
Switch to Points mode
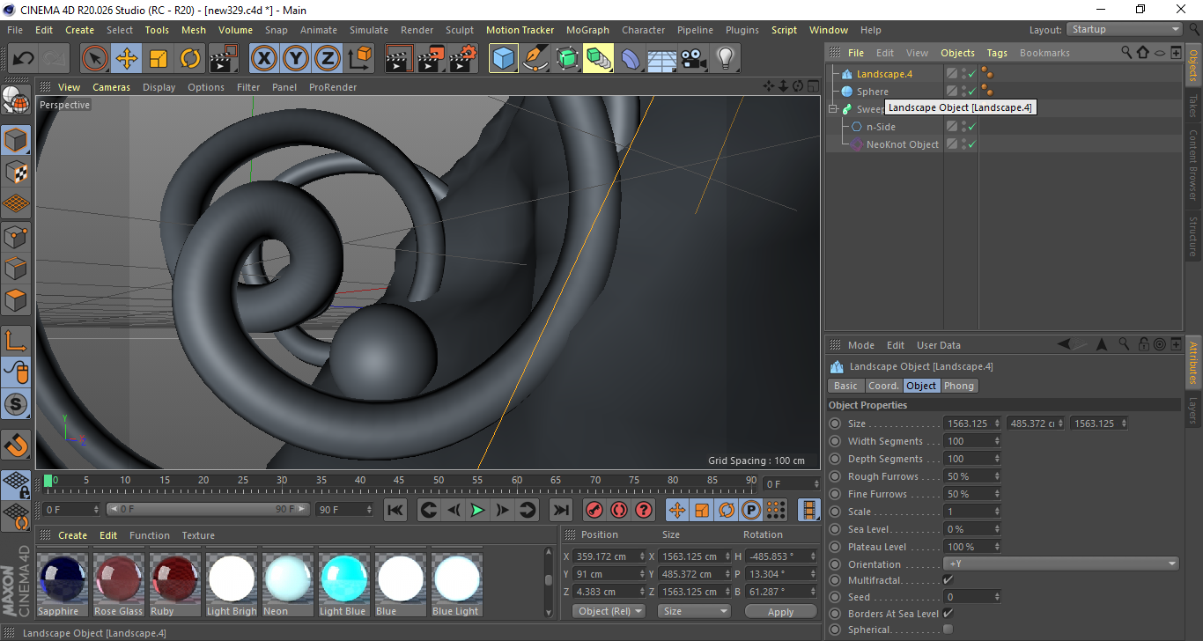16,236
